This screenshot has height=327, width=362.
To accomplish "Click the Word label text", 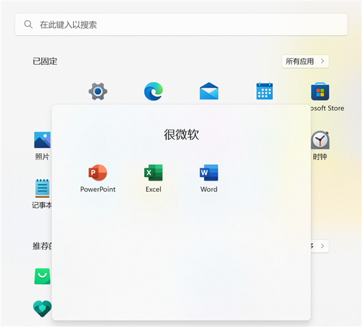I will (x=209, y=189).
